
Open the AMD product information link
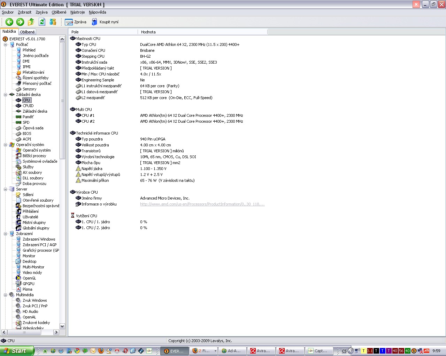(202, 204)
